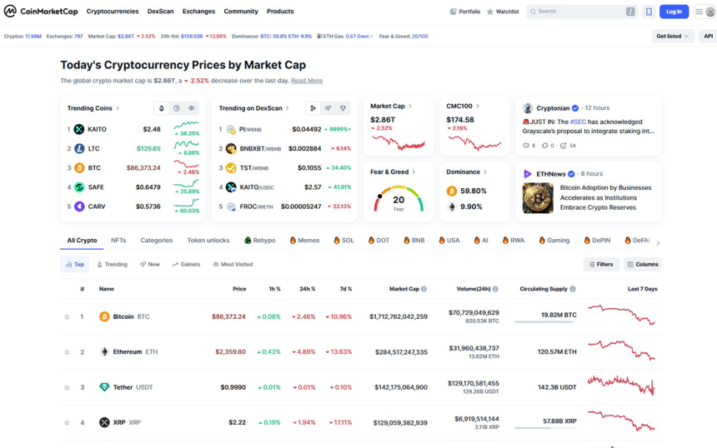Open the Columns button
The width and height of the screenshot is (717, 448).
coord(643,265)
